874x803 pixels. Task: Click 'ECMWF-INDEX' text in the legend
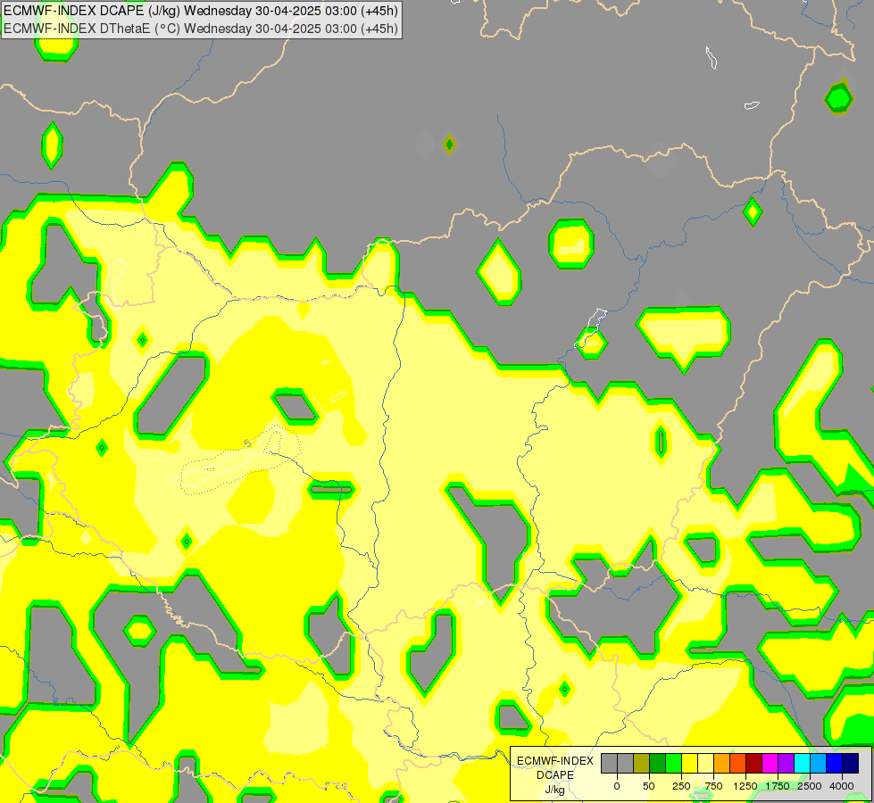click(555, 761)
